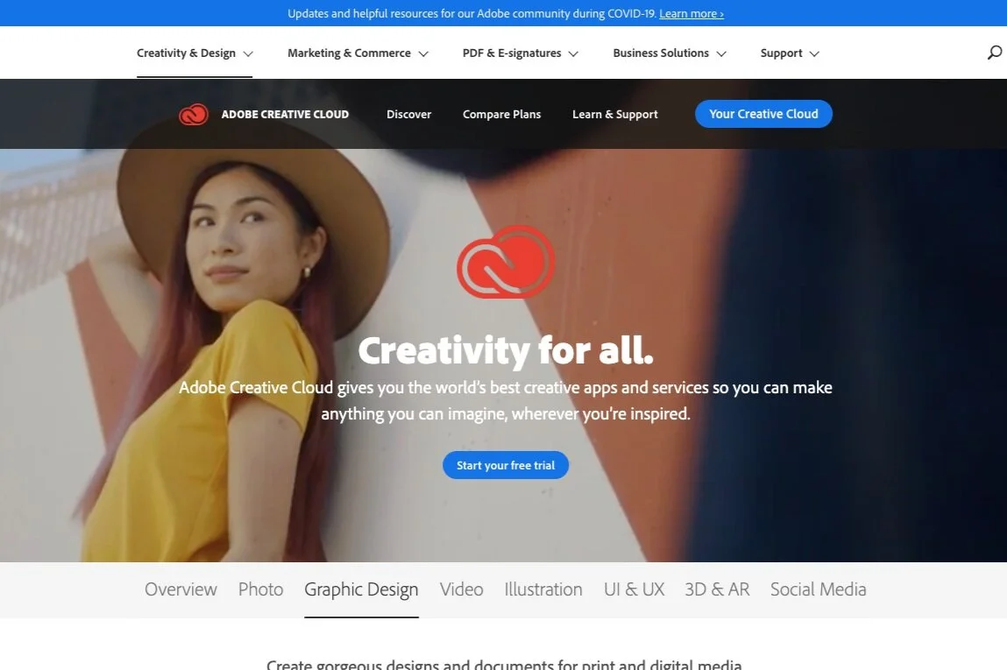
Task: Switch to the Photo tab
Action: (261, 589)
